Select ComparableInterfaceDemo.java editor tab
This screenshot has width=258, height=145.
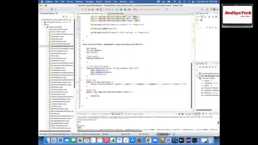[x=92, y=13]
